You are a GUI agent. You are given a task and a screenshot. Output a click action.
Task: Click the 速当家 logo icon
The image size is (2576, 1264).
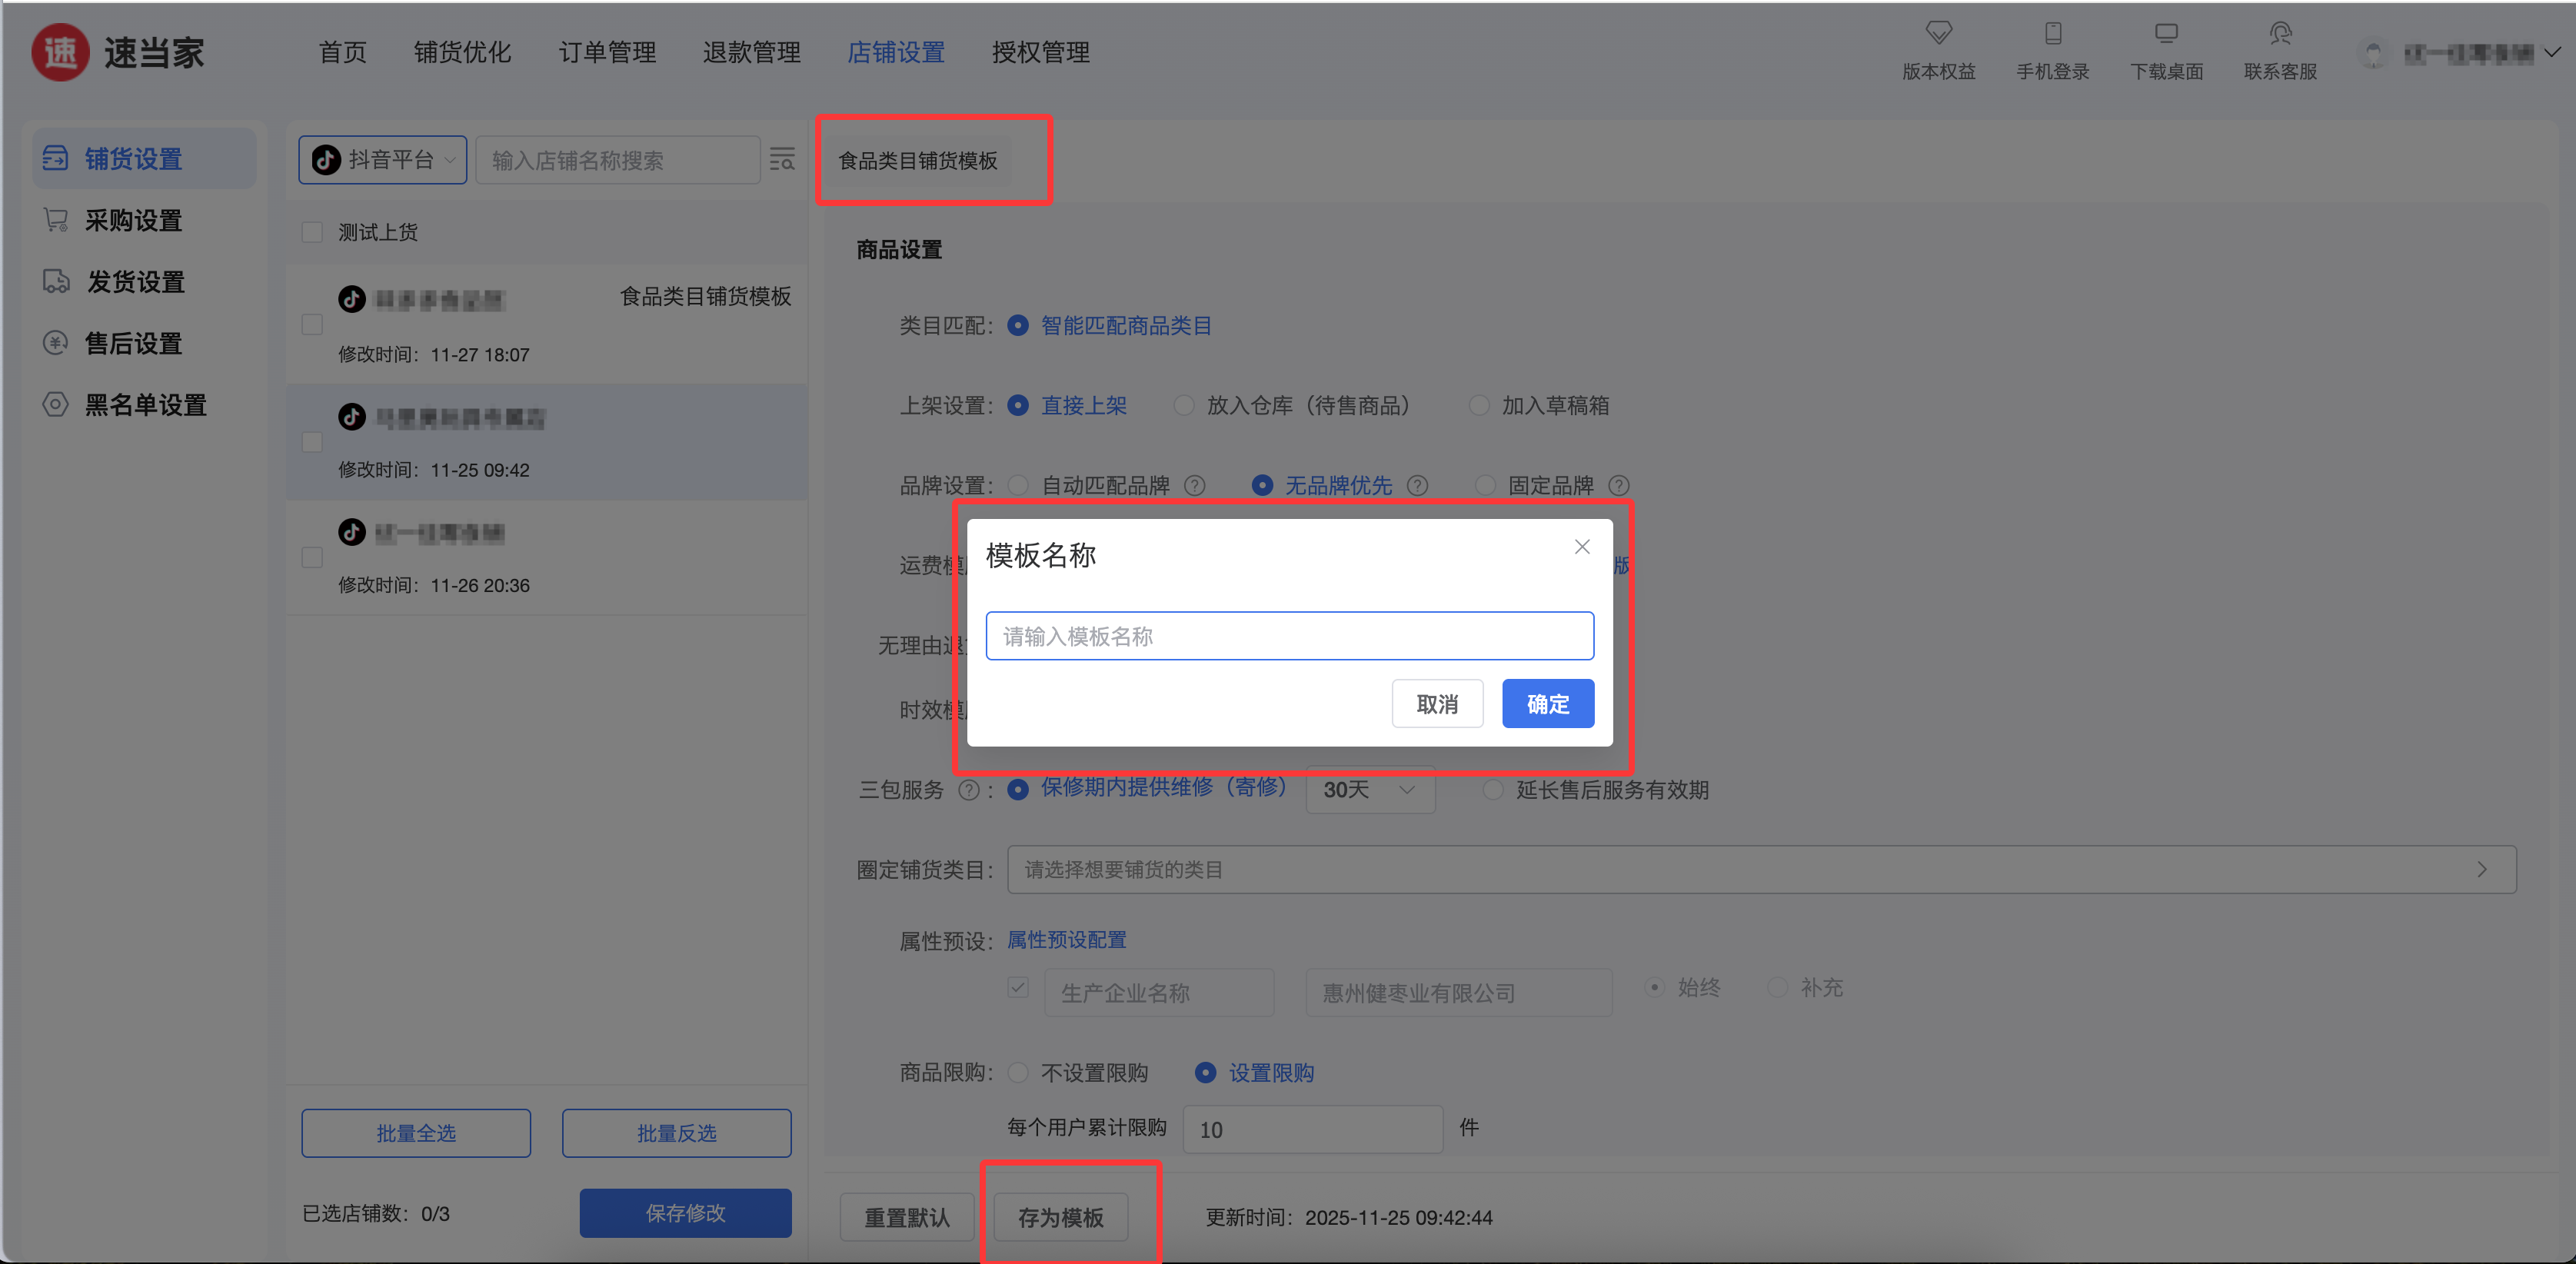[60, 52]
